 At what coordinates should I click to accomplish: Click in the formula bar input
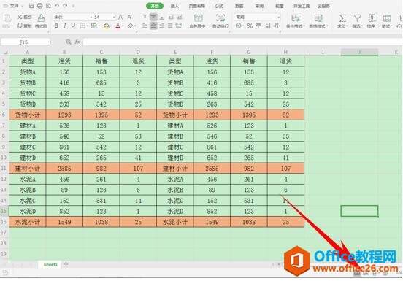(x=242, y=42)
